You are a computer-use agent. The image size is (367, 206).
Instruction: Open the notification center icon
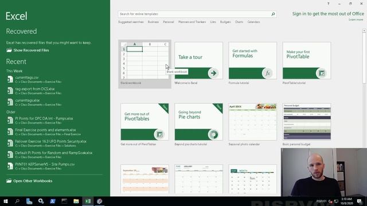tap(360, 201)
